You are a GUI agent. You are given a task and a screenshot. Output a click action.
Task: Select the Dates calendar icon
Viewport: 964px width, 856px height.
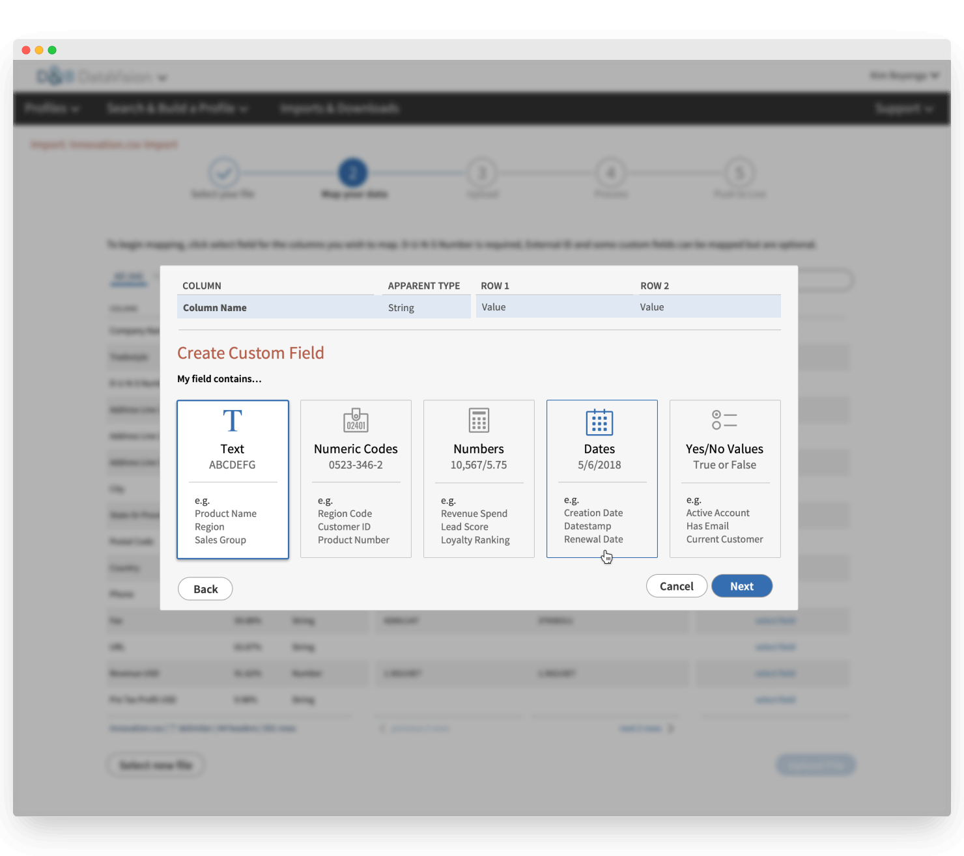click(599, 422)
